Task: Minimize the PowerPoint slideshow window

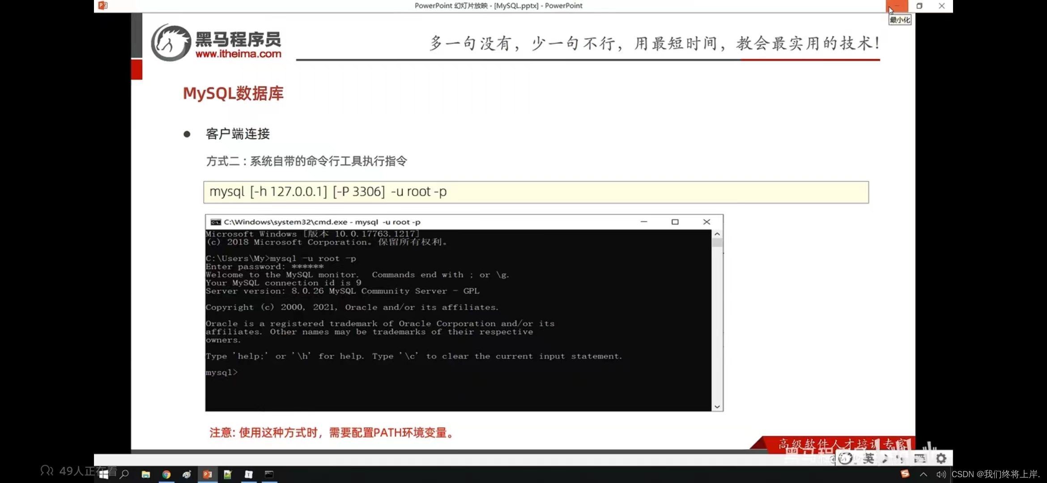Action: [x=897, y=6]
